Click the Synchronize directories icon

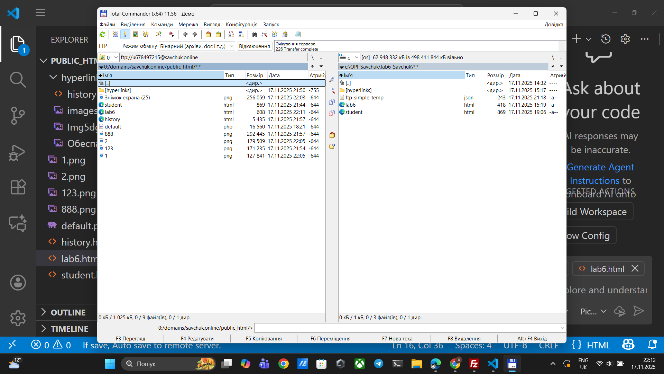pos(275,34)
